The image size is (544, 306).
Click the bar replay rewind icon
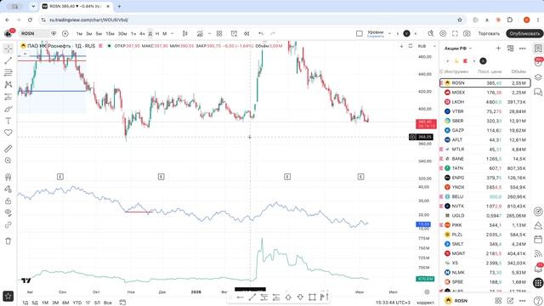[246, 34]
